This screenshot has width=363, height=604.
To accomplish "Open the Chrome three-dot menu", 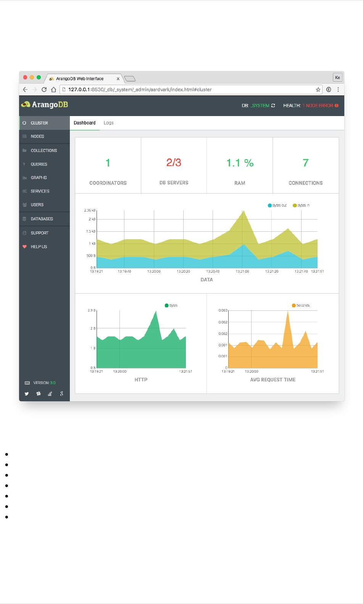I will pos(338,89).
